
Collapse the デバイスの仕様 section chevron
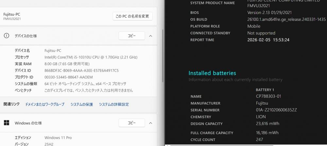click(x=150, y=36)
